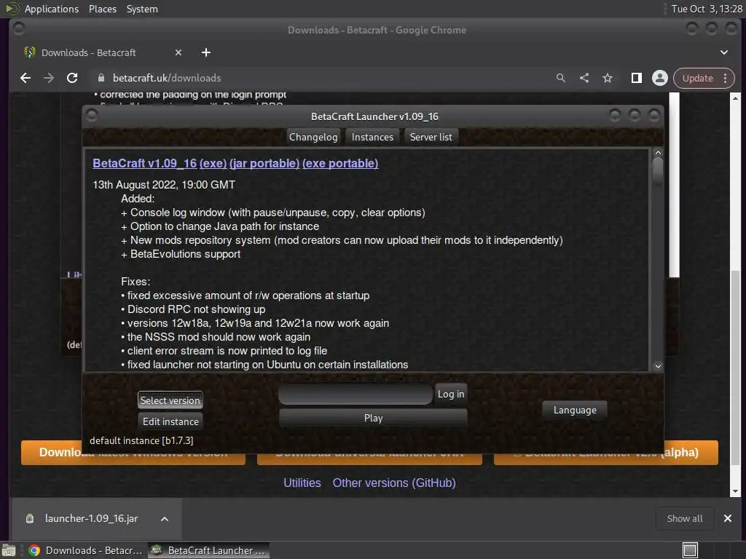Image resolution: width=746 pixels, height=559 pixels.
Task: Click the Chrome page scrollbar up arrow
Action: coord(736,98)
